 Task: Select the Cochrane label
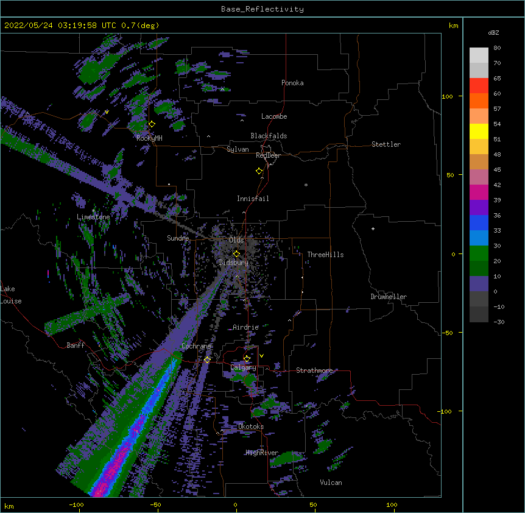[196, 346]
